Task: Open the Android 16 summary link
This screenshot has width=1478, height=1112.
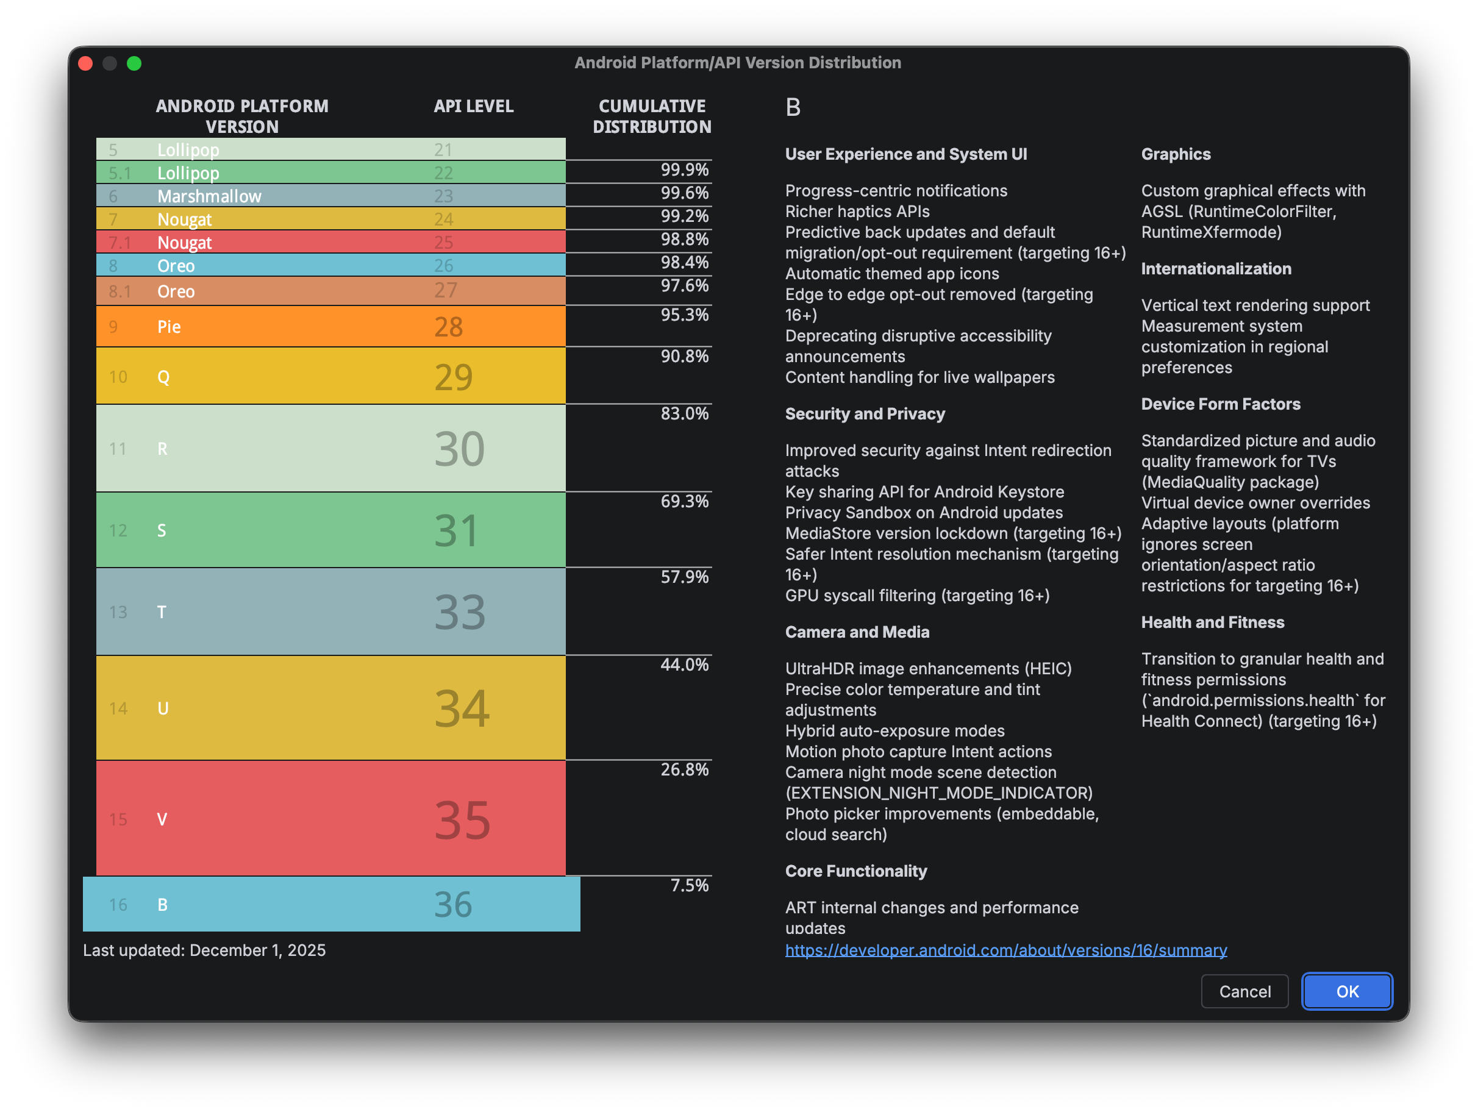Action: [1005, 950]
